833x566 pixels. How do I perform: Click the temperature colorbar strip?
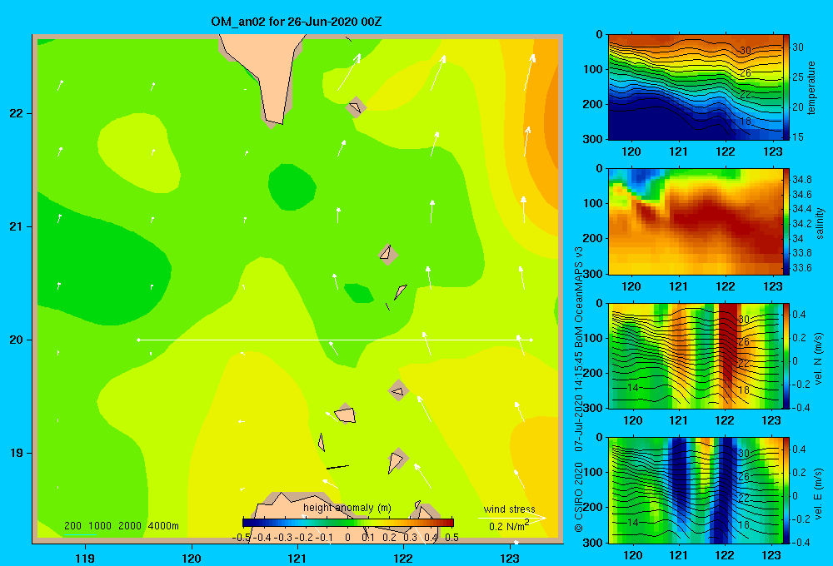point(786,87)
